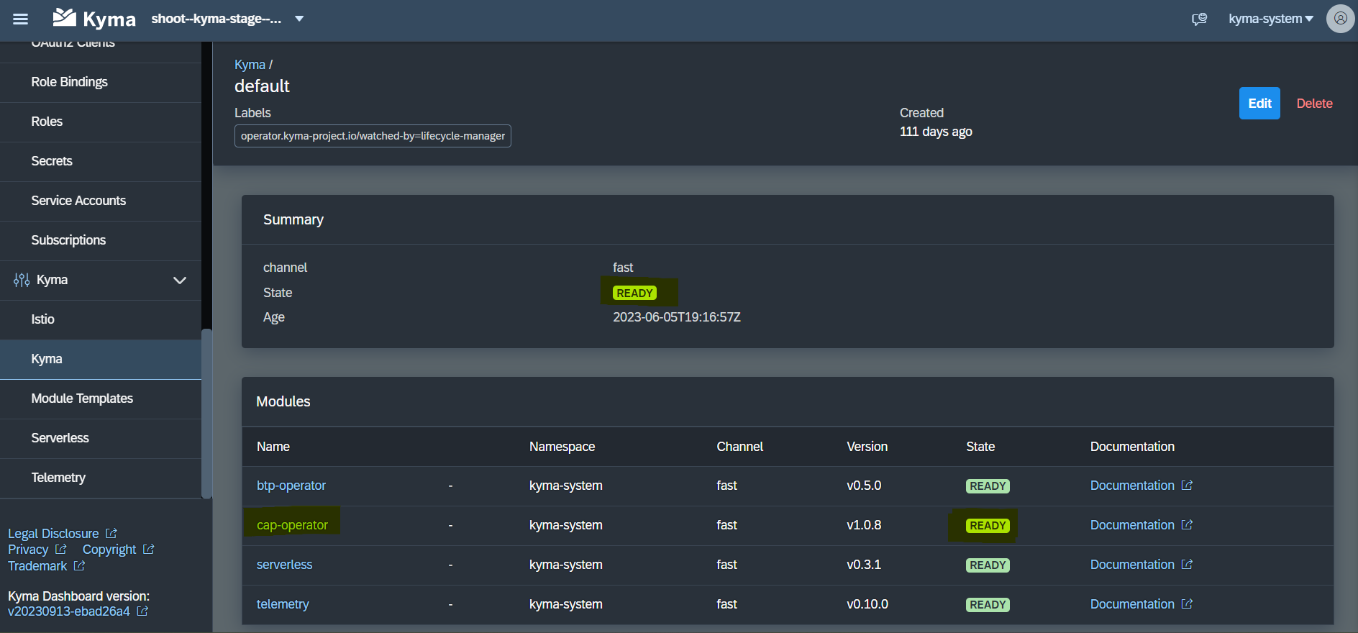Click the Version column header
The image size is (1358, 633).
click(867, 447)
